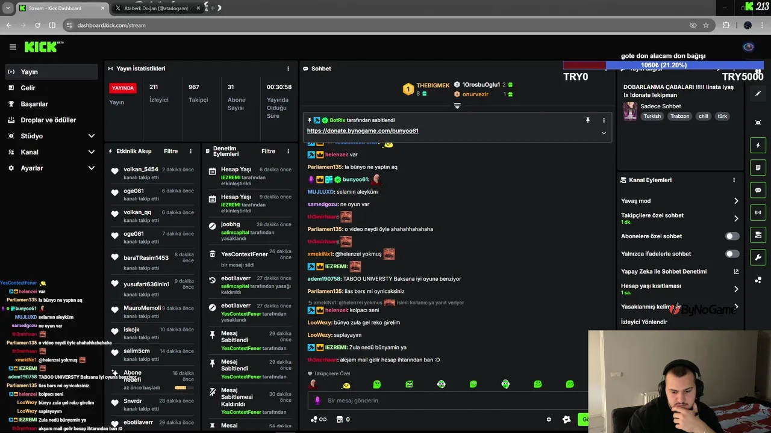Click the purple microphone icon in message box
Image resolution: width=771 pixels, height=433 pixels.
pos(318,401)
